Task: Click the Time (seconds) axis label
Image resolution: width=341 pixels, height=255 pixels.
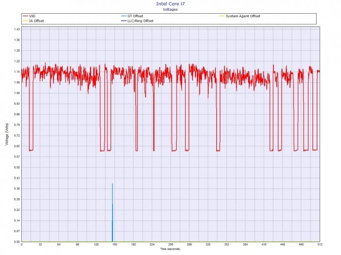Action: coord(170,249)
